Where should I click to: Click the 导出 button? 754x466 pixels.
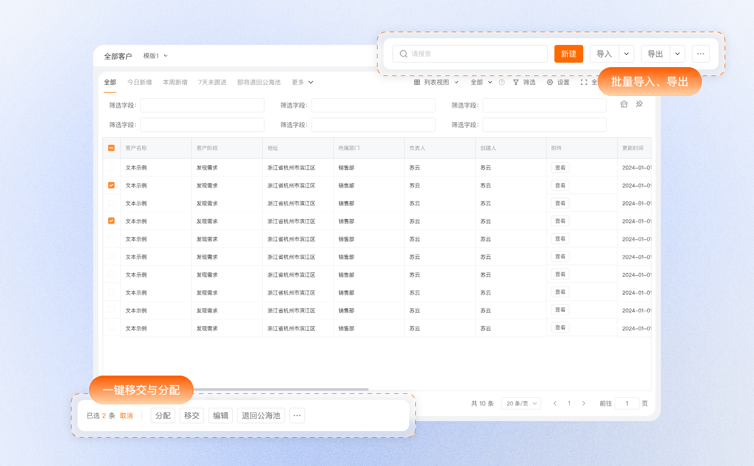655,54
